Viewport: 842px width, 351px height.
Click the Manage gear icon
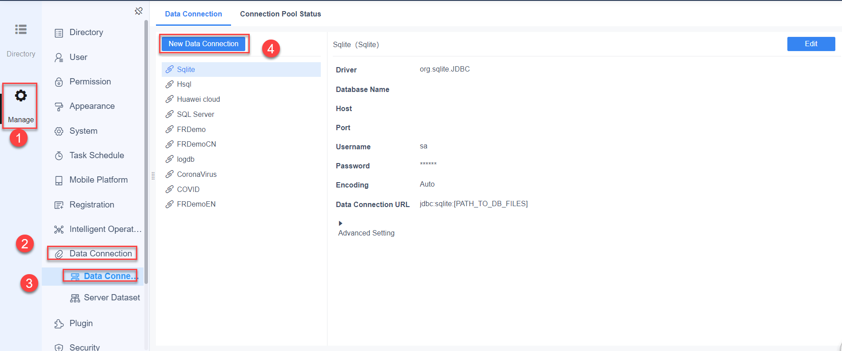(x=21, y=96)
